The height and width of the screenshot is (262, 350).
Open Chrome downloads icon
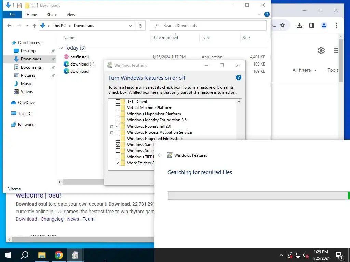pos(299,25)
